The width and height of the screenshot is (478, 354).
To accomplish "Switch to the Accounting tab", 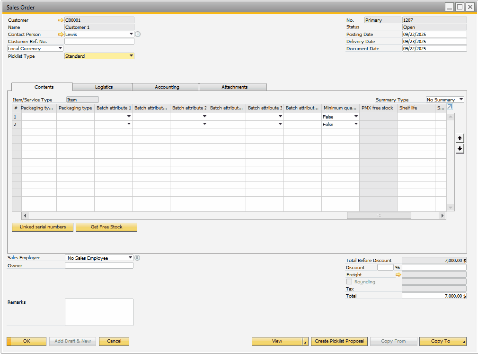I will tap(167, 87).
